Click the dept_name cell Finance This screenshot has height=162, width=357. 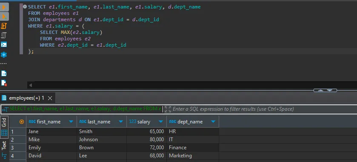(193, 148)
